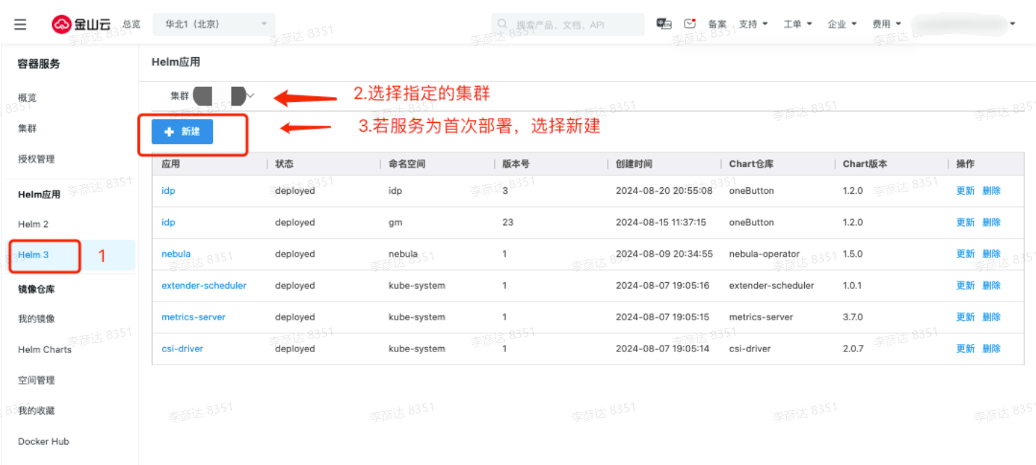The image size is (1036, 465).
Task: Click the Kingsoft Cloud logo
Action: (82, 24)
